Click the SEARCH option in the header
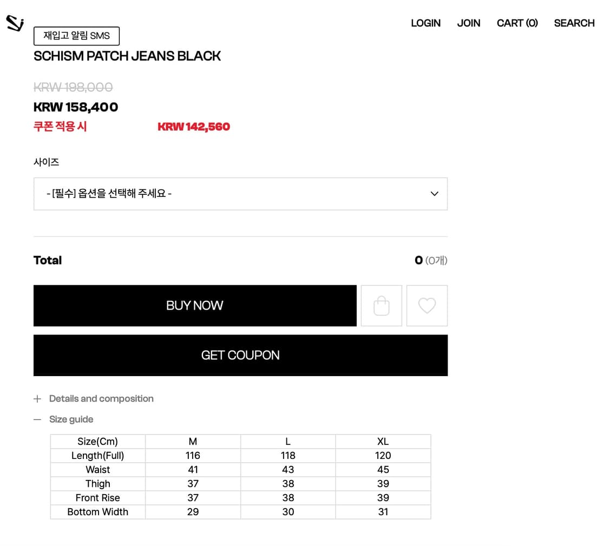Image resolution: width=609 pixels, height=546 pixels. tap(574, 23)
